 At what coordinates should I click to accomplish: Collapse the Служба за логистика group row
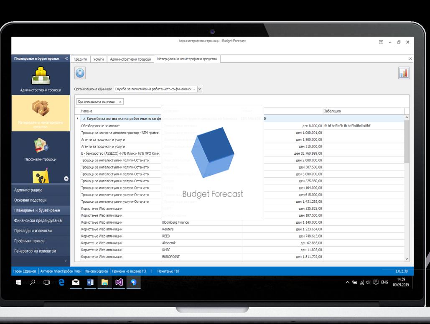[84, 119]
